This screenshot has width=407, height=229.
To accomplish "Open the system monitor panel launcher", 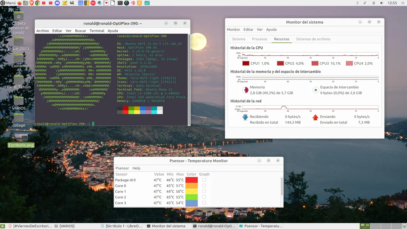I will tap(147, 3).
